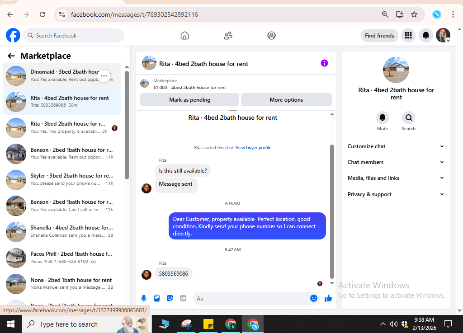Open the blue browser extension icon
This screenshot has width=463, height=333.
(436, 14)
